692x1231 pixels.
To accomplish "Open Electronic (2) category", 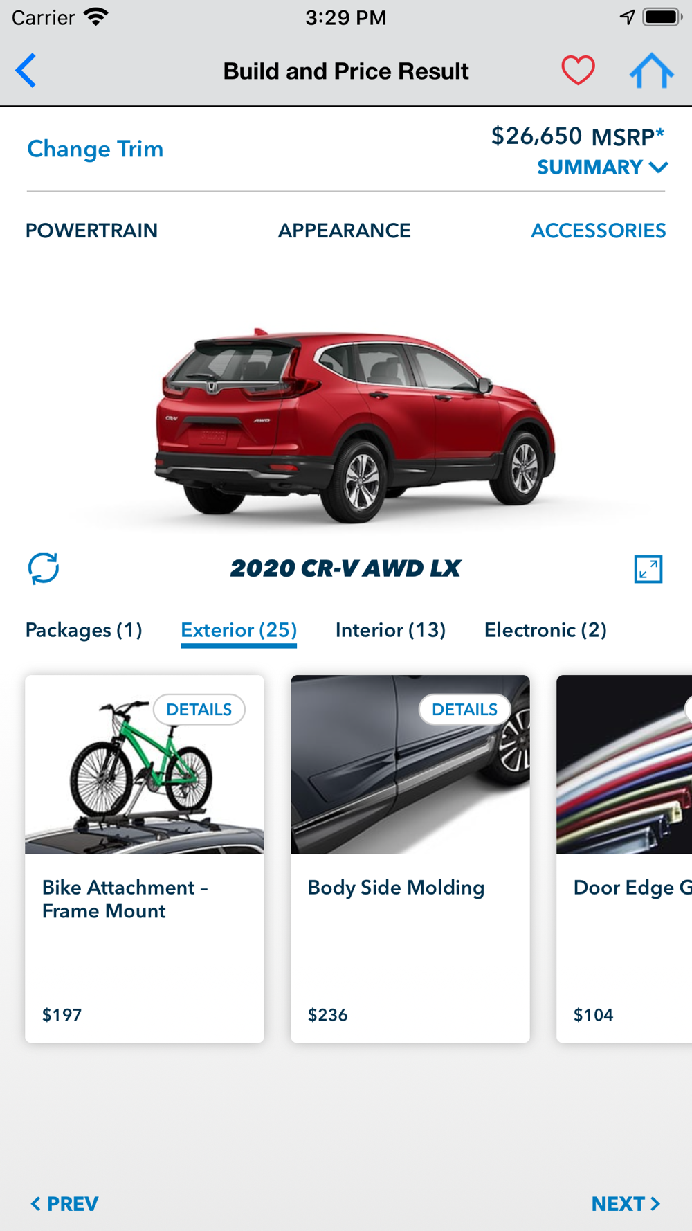I will point(545,630).
